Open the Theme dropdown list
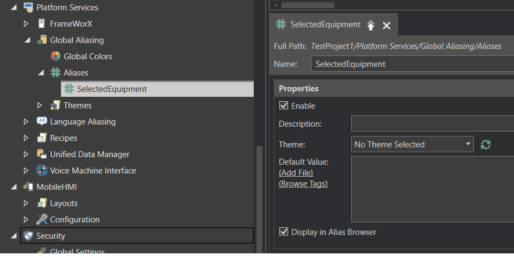514x261 pixels. pyautogui.click(x=412, y=145)
